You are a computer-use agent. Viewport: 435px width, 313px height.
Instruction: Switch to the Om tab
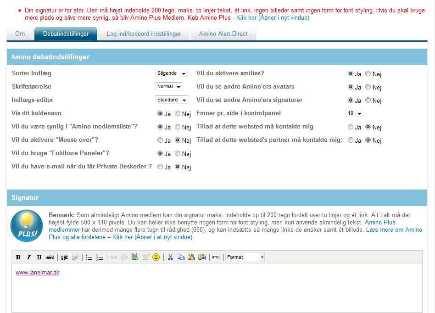(20, 34)
